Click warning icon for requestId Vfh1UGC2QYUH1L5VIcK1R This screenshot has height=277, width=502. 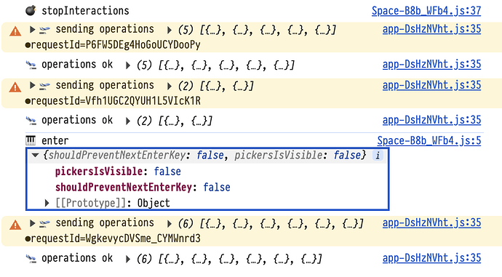(15, 87)
